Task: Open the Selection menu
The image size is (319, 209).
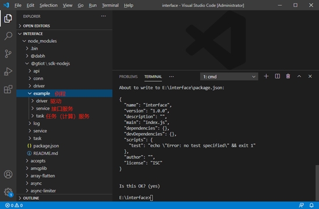Action: pos(48,5)
